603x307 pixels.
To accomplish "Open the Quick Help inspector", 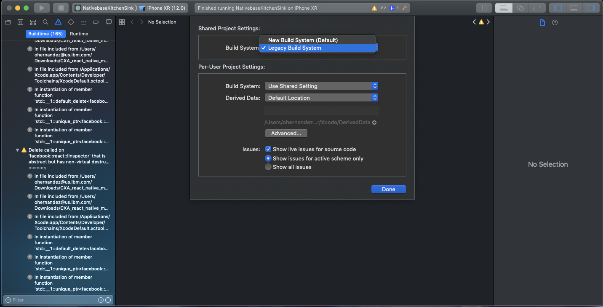I will pos(555,22).
